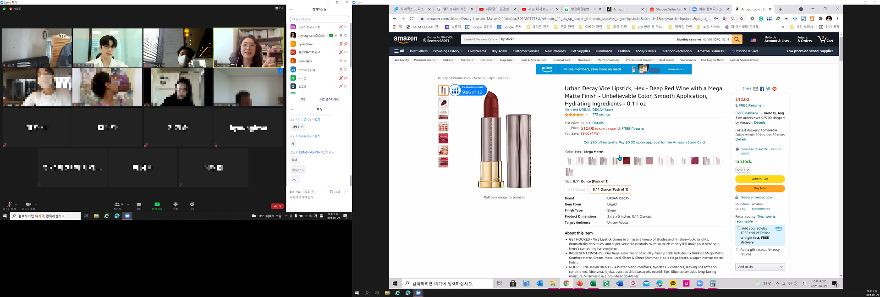Select the 0.11 Ounce (Pack of 1) size
Viewport: 880px width, 297px height.
[x=610, y=189]
